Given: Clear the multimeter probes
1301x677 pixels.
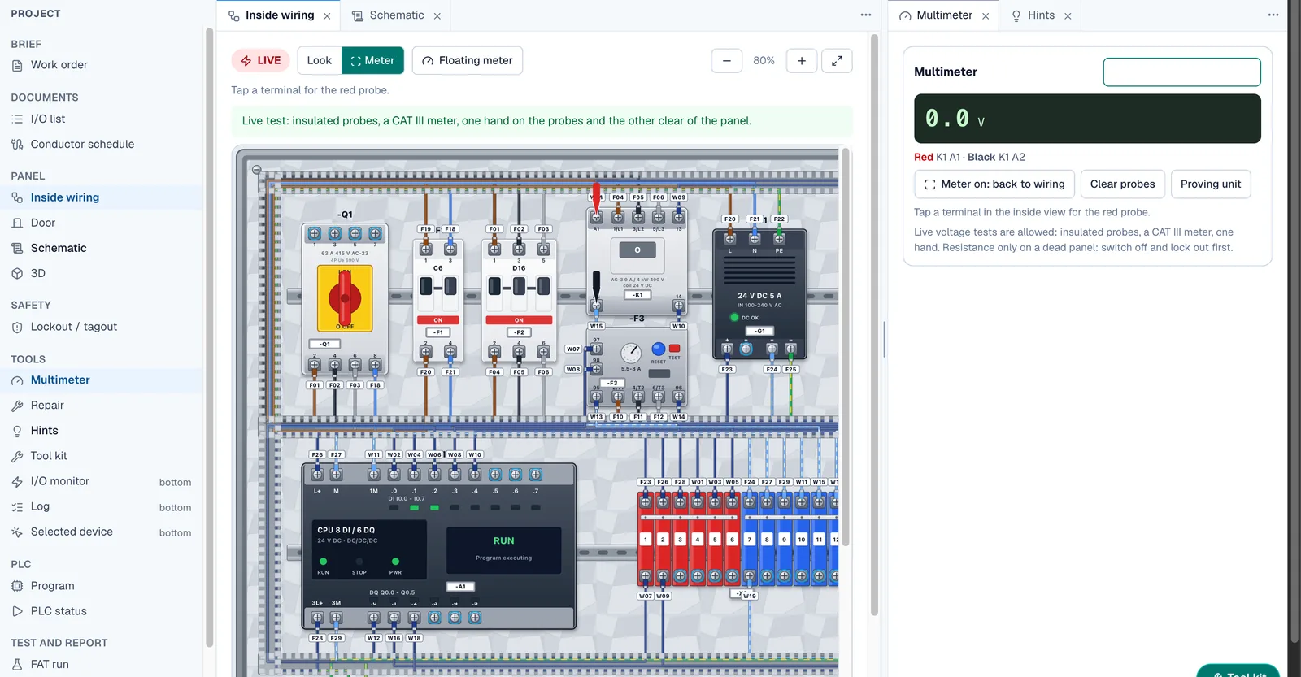Looking at the screenshot, I should pos(1122,184).
